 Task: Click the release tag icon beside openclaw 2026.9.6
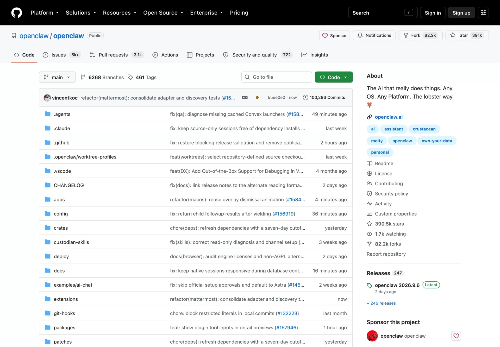click(369, 286)
